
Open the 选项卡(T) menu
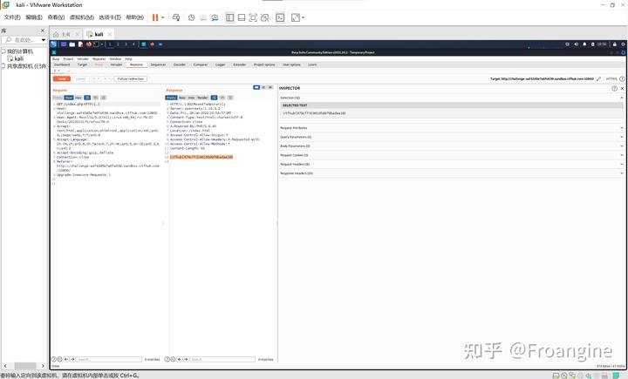click(110, 17)
